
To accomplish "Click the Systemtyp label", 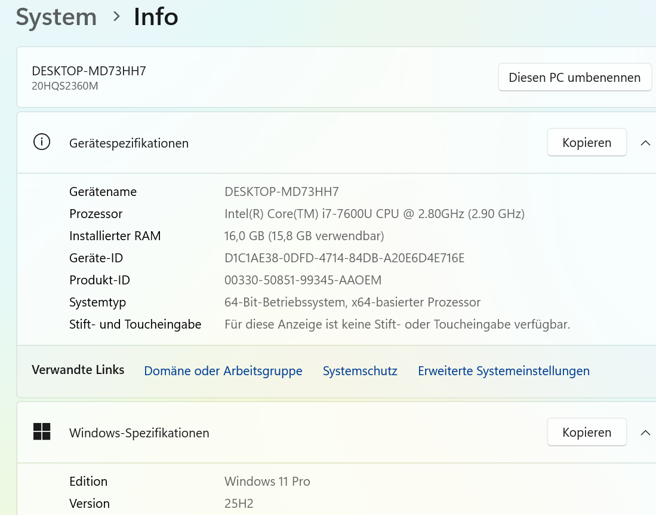I will pyautogui.click(x=97, y=302).
